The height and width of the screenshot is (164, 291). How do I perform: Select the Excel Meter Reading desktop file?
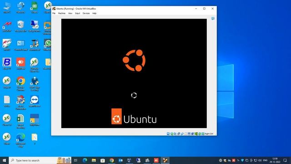tap(20, 121)
